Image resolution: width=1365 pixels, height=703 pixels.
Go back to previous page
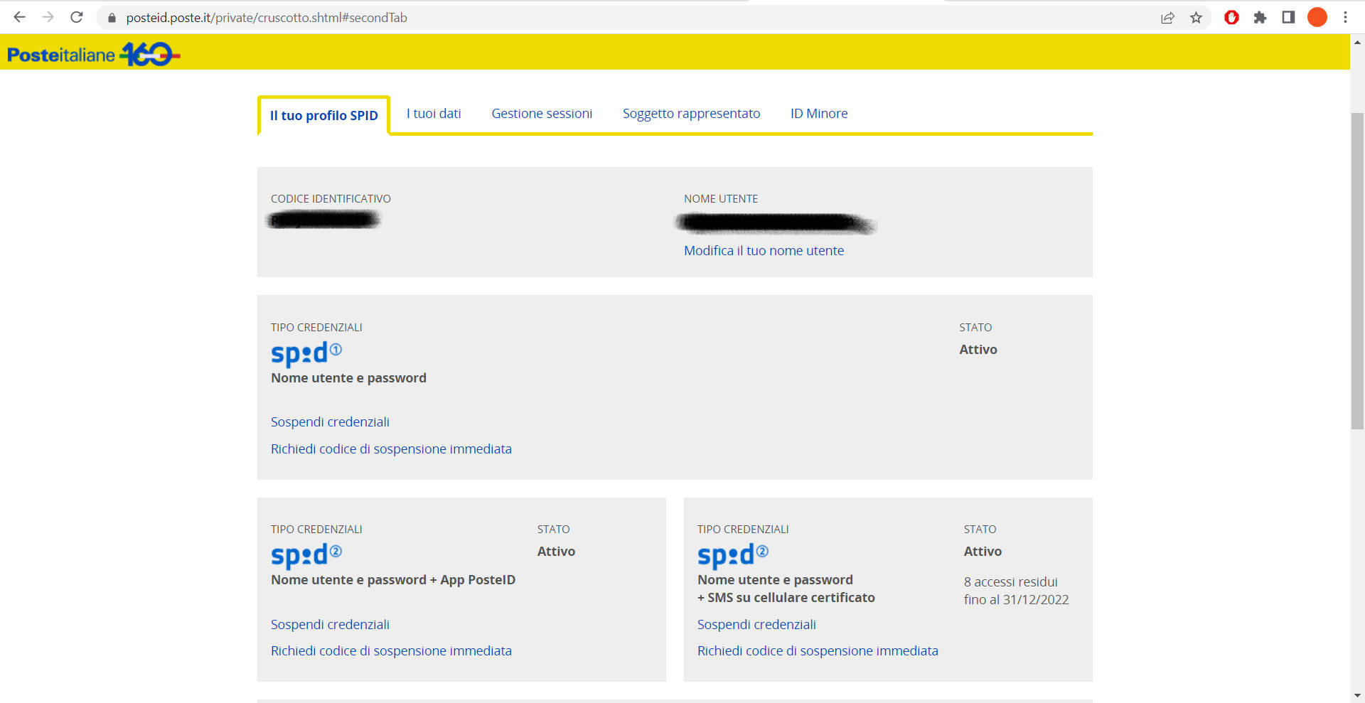tap(19, 17)
